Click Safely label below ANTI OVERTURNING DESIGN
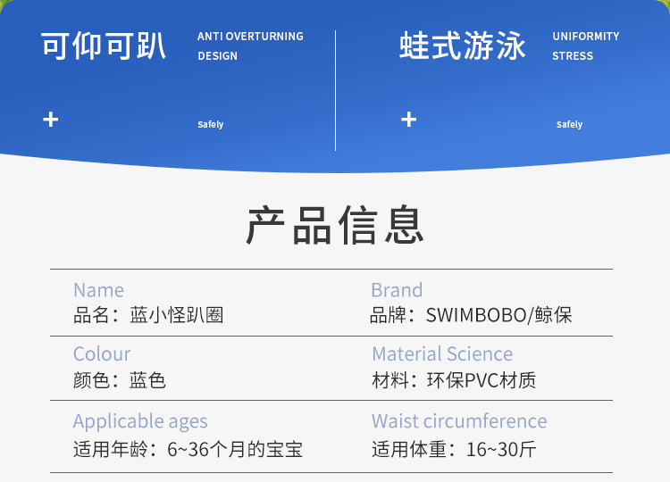The image size is (670, 482). point(211,125)
